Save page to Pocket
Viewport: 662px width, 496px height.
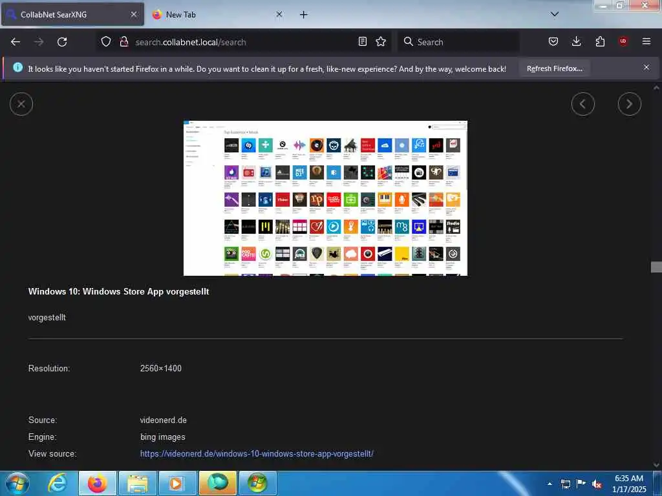point(553,42)
